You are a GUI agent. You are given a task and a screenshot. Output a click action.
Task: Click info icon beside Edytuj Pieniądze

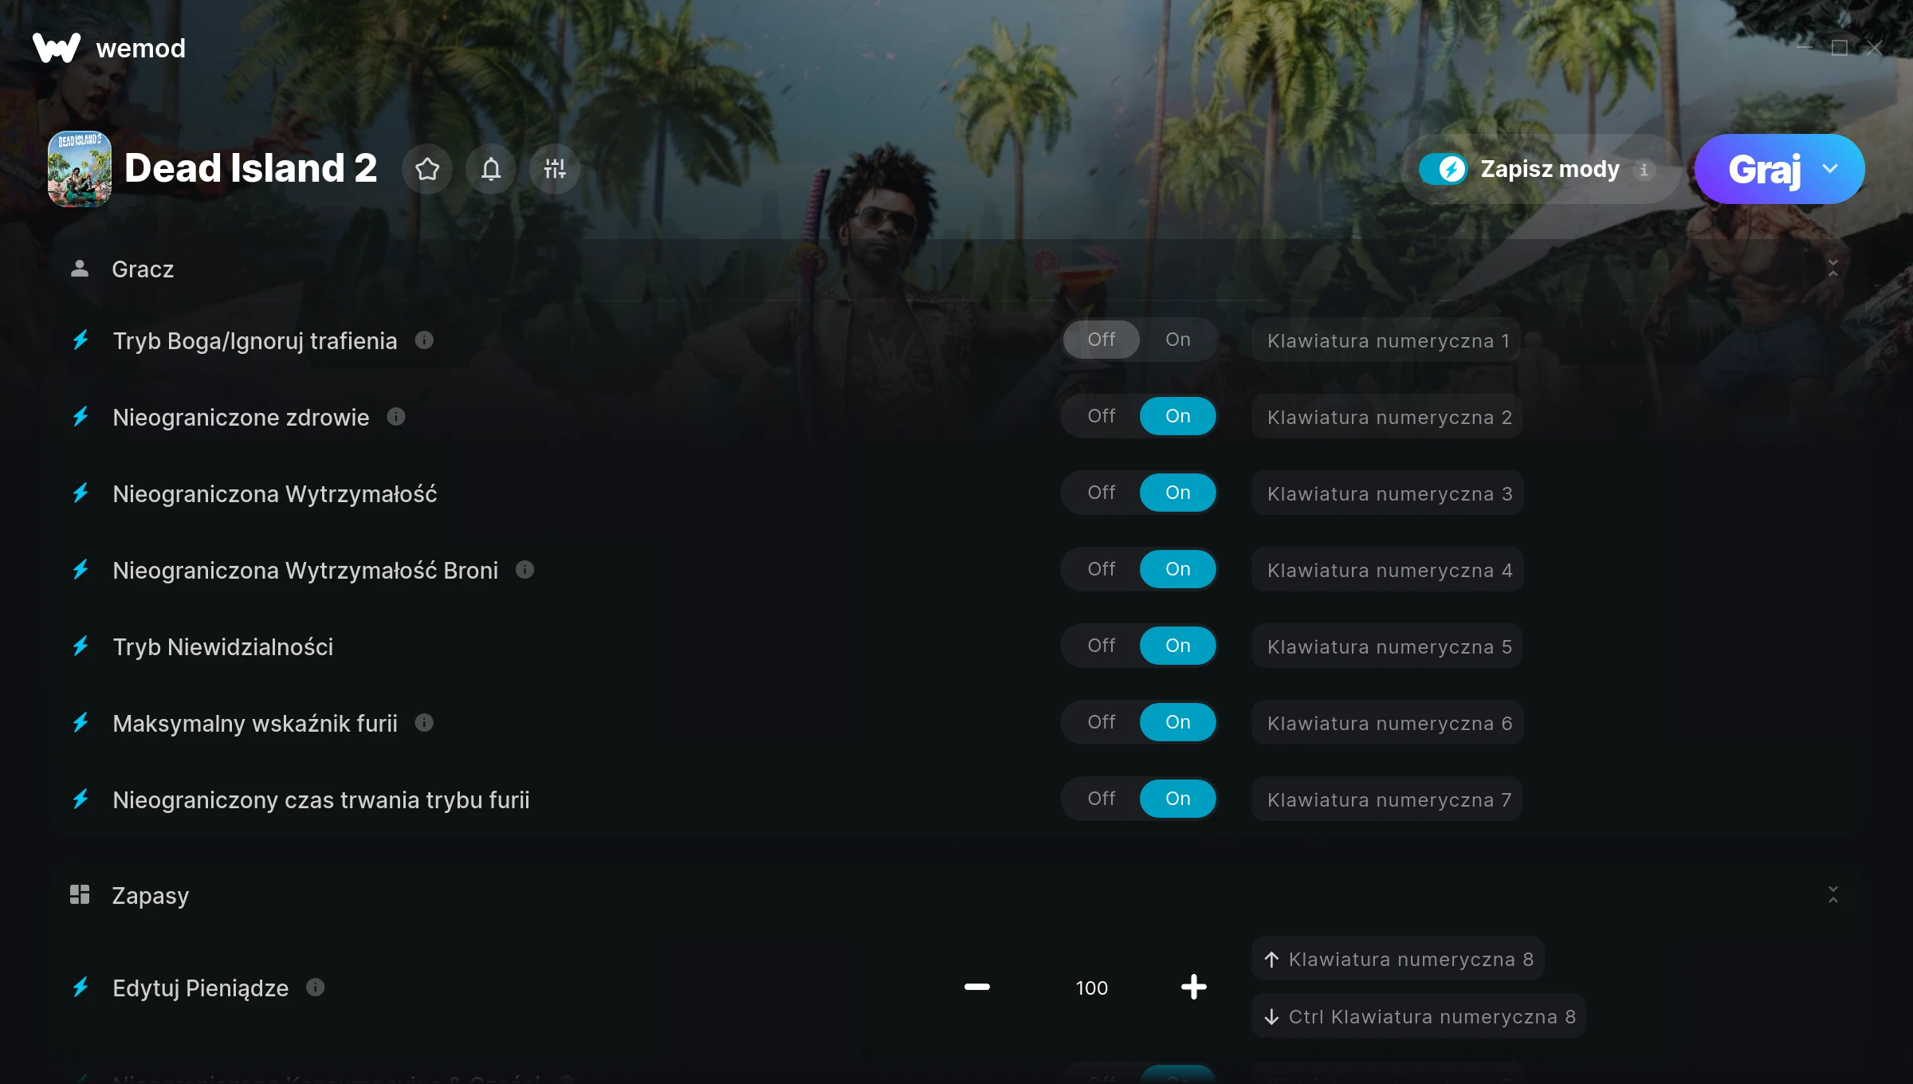pyautogui.click(x=316, y=988)
